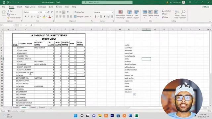Click Delete cells icon
212x119 pixels.
(x=150, y=14)
